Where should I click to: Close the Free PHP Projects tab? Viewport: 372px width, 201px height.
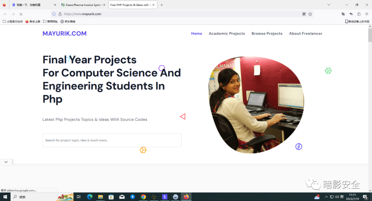coord(154,5)
